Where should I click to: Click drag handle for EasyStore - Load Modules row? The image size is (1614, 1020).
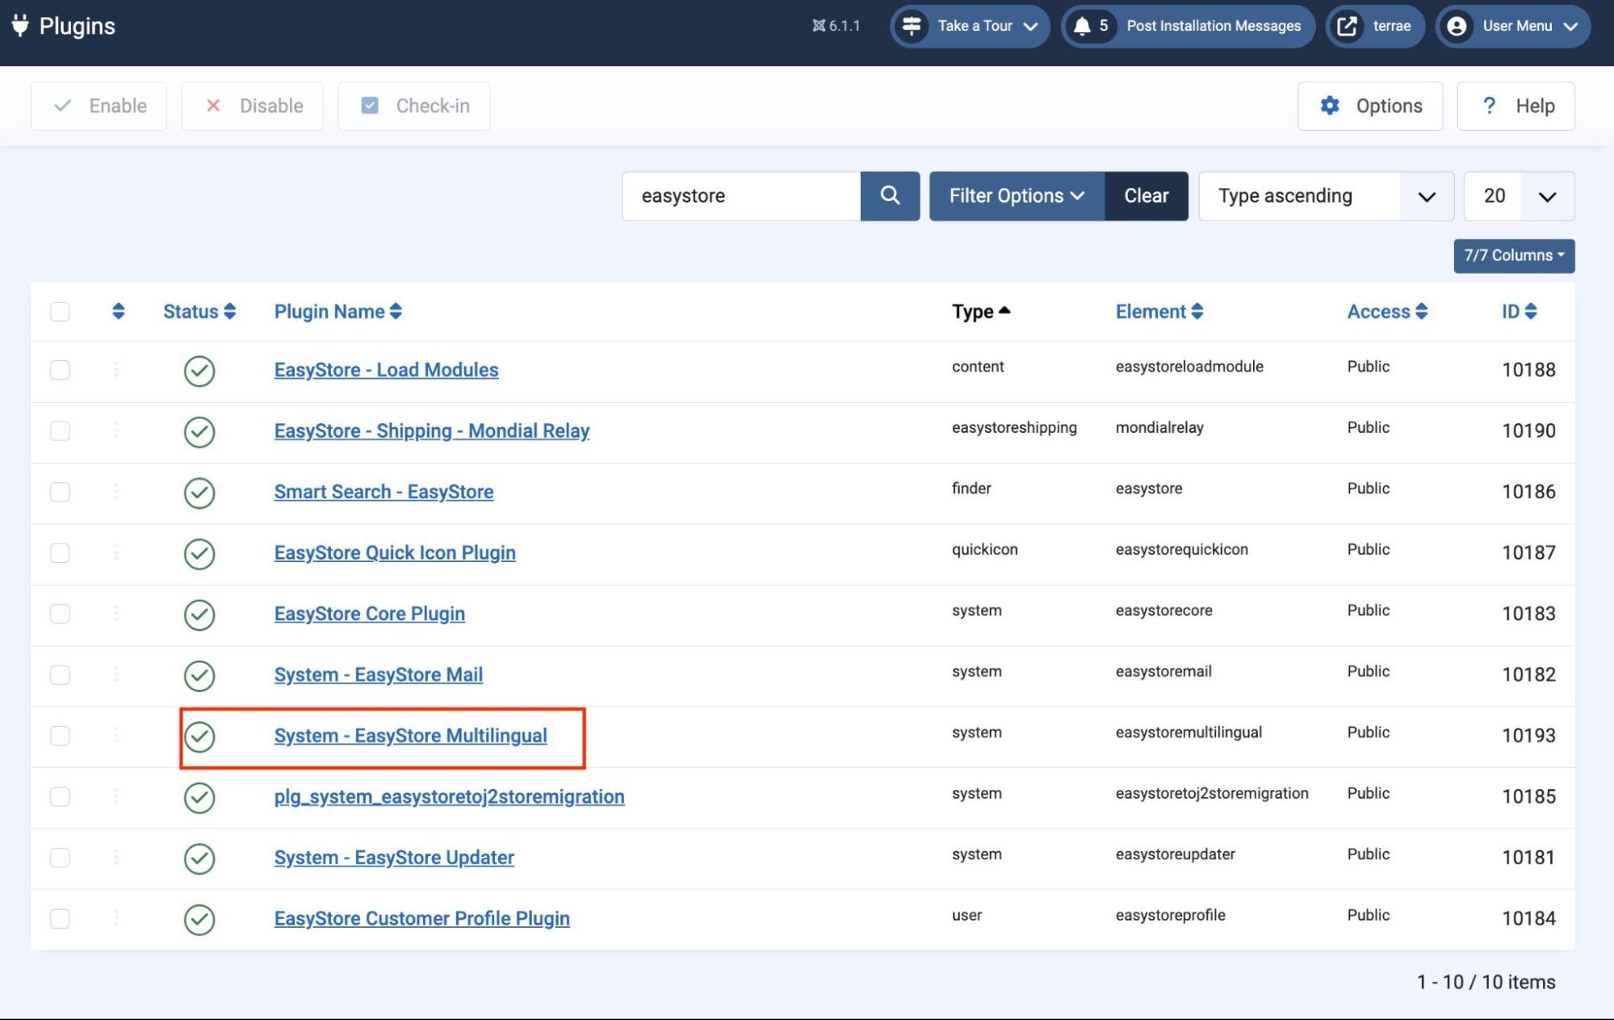coord(116,370)
